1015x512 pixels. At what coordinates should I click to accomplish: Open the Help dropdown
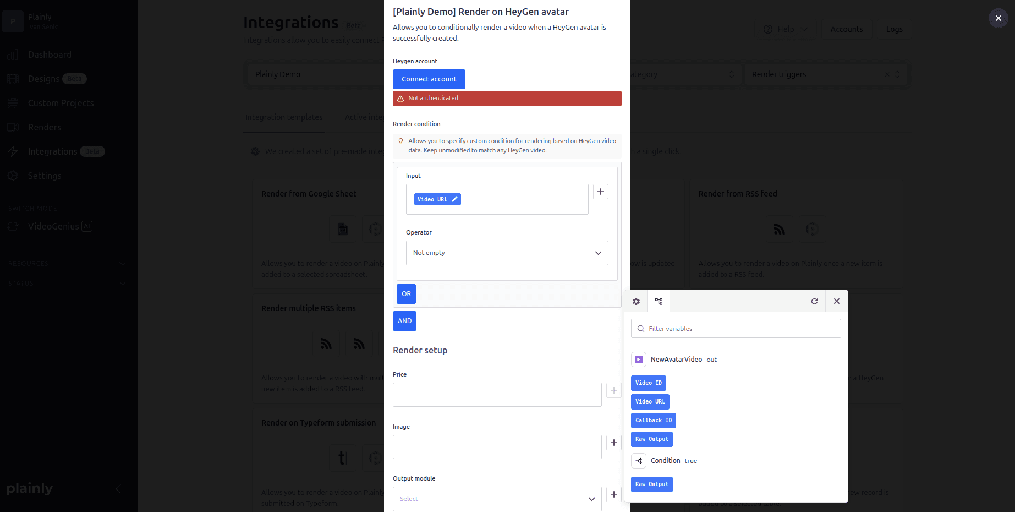point(786,29)
